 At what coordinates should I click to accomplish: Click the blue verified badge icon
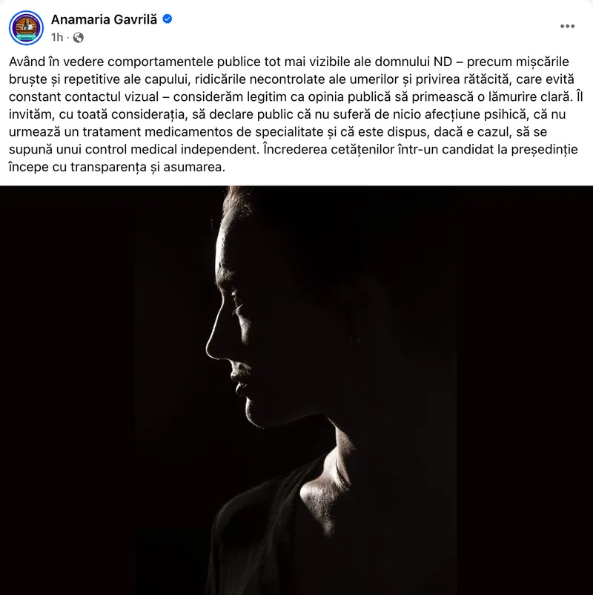tap(168, 19)
